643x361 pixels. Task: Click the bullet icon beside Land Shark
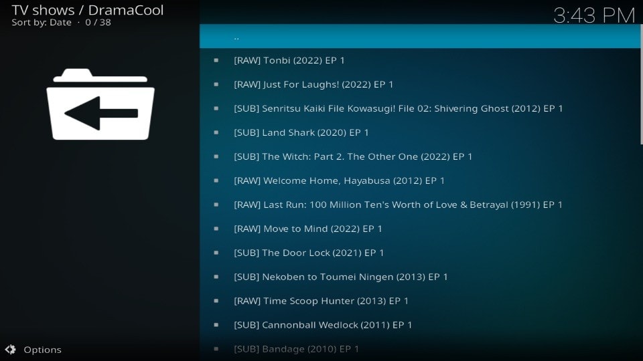[216, 132]
